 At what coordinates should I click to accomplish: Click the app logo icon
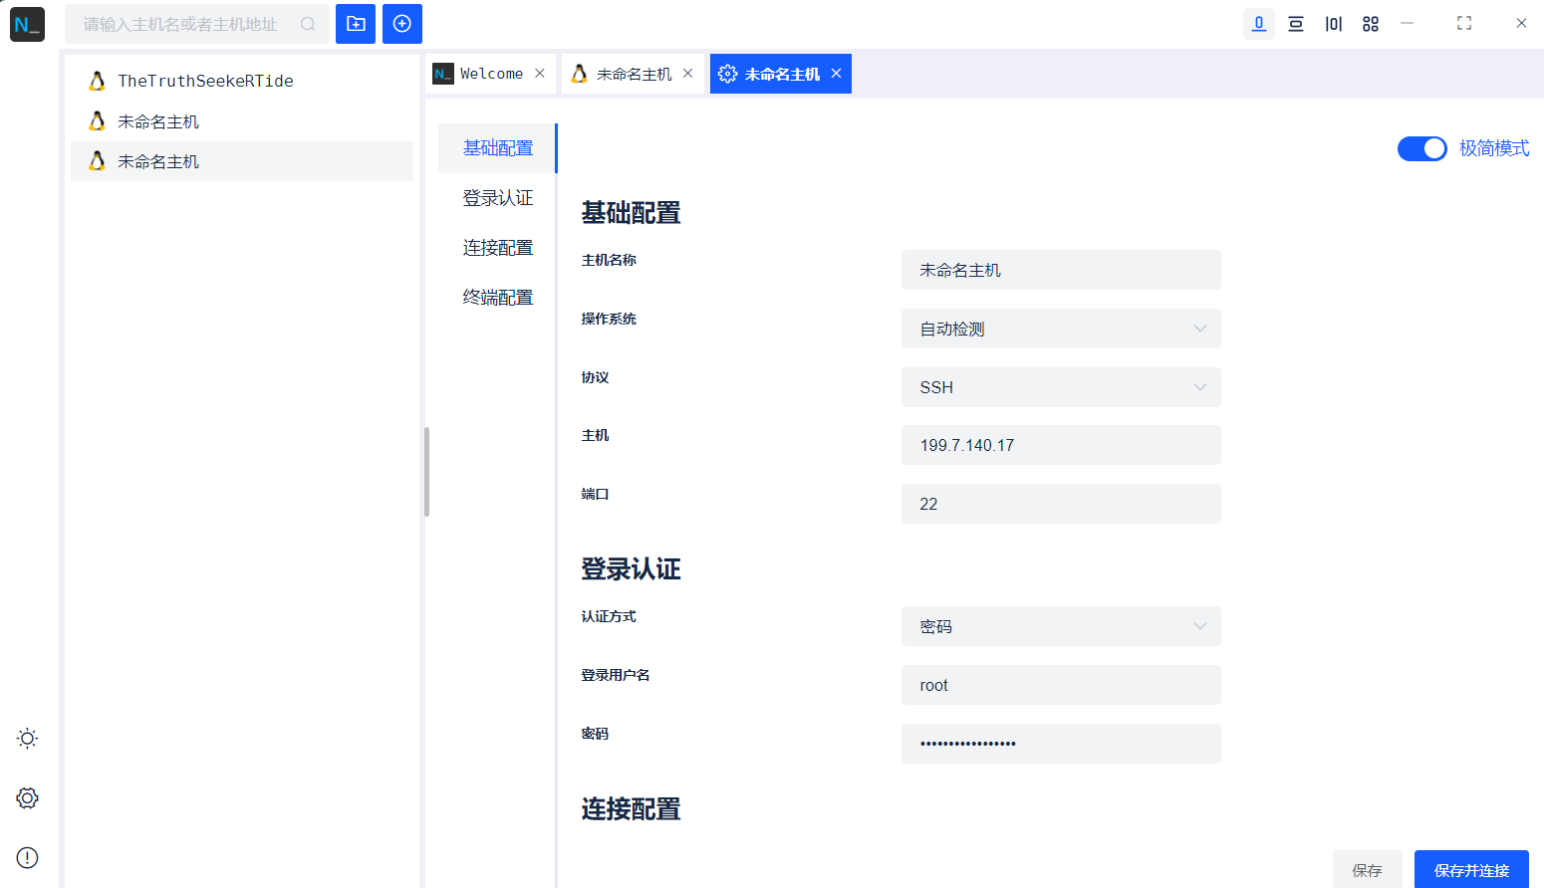coord(28,24)
